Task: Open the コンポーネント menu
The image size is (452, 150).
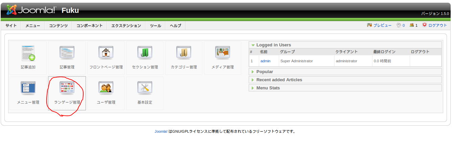Action: [x=89, y=26]
